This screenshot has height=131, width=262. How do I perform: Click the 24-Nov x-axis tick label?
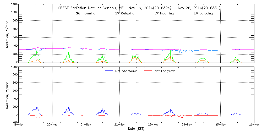pos(187,125)
